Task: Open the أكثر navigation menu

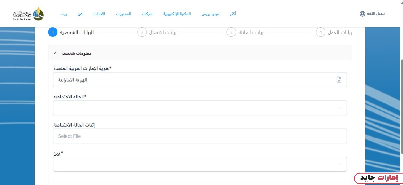Action: 233,14
